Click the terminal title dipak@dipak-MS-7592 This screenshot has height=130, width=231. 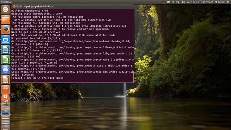click(x=39, y=6)
